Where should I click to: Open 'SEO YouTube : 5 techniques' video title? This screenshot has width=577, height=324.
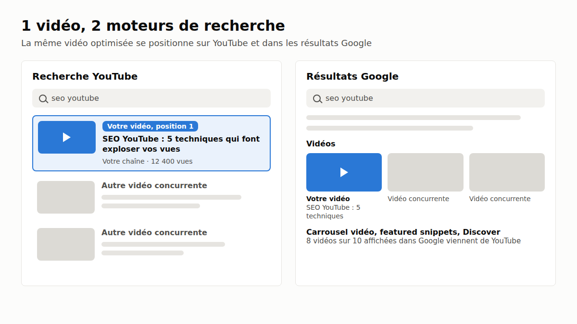click(x=181, y=144)
